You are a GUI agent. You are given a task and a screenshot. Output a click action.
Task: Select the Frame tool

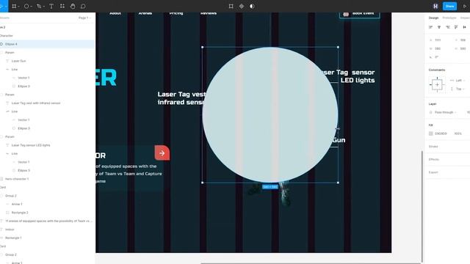13,6
